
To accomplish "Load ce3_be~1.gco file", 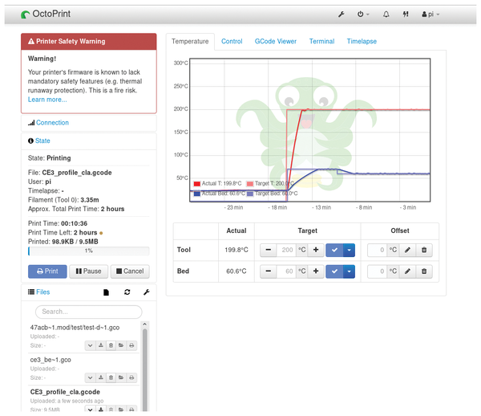I will tap(121, 377).
